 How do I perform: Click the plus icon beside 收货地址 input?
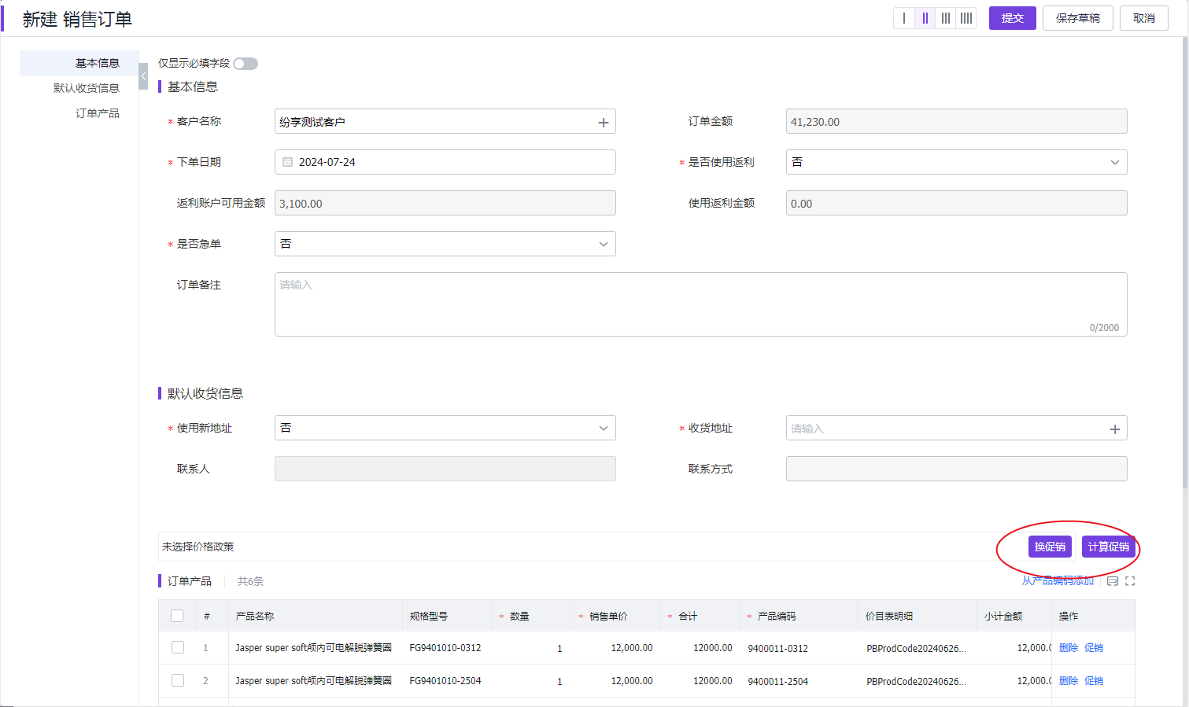(x=1114, y=428)
